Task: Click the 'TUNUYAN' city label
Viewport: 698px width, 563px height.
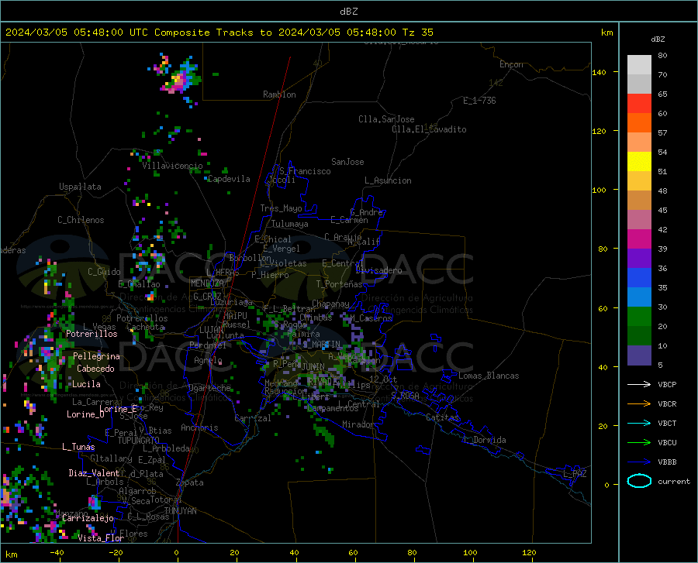Action: [180, 511]
